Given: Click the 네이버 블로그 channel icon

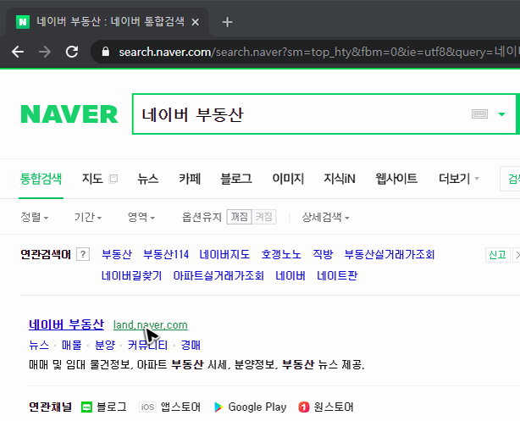Looking at the screenshot, I should pos(86,407).
